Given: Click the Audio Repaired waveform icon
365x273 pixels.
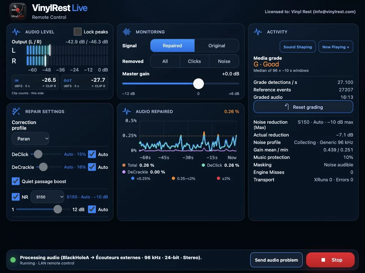Looking at the screenshot, I should coord(127,111).
